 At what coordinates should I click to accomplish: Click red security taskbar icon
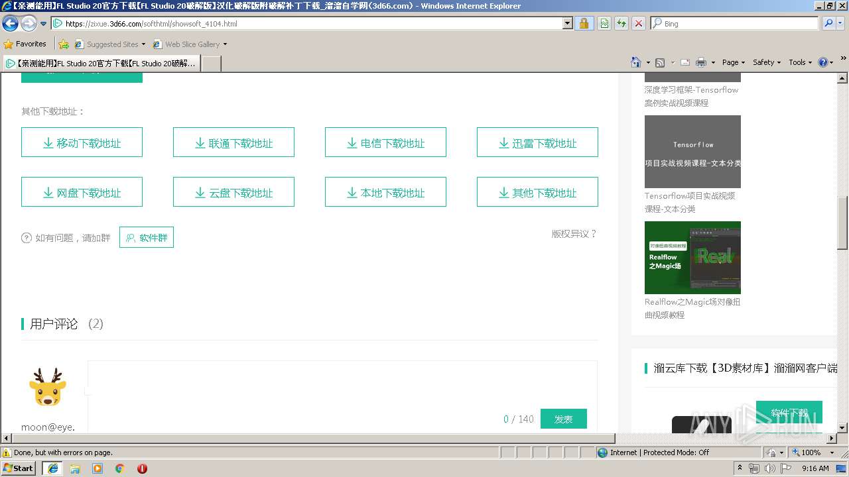142,468
